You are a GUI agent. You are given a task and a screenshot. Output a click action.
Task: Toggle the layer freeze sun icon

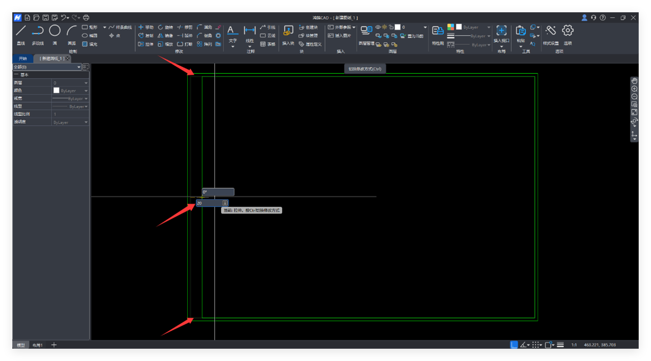pos(384,27)
